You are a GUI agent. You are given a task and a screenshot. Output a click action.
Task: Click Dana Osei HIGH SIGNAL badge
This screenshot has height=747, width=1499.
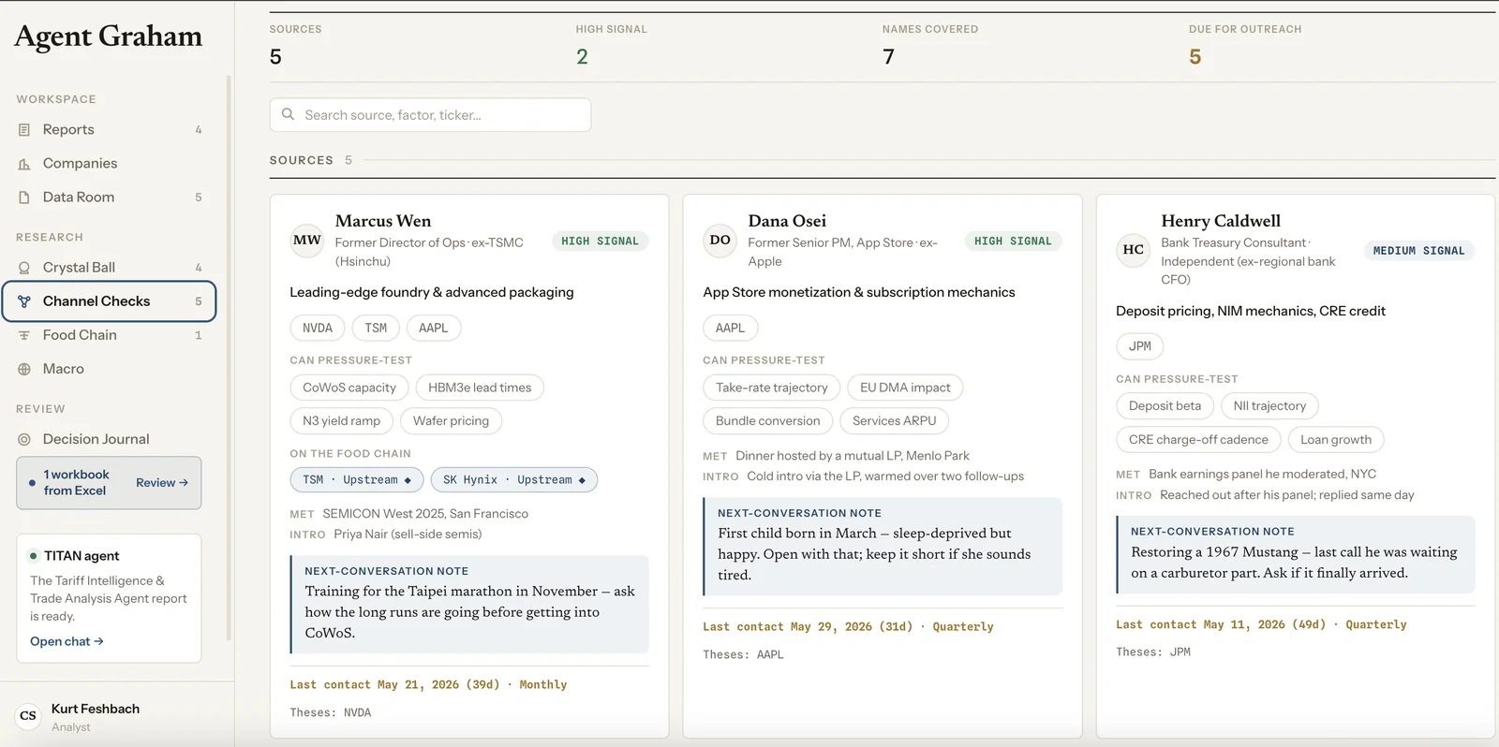tap(1014, 242)
